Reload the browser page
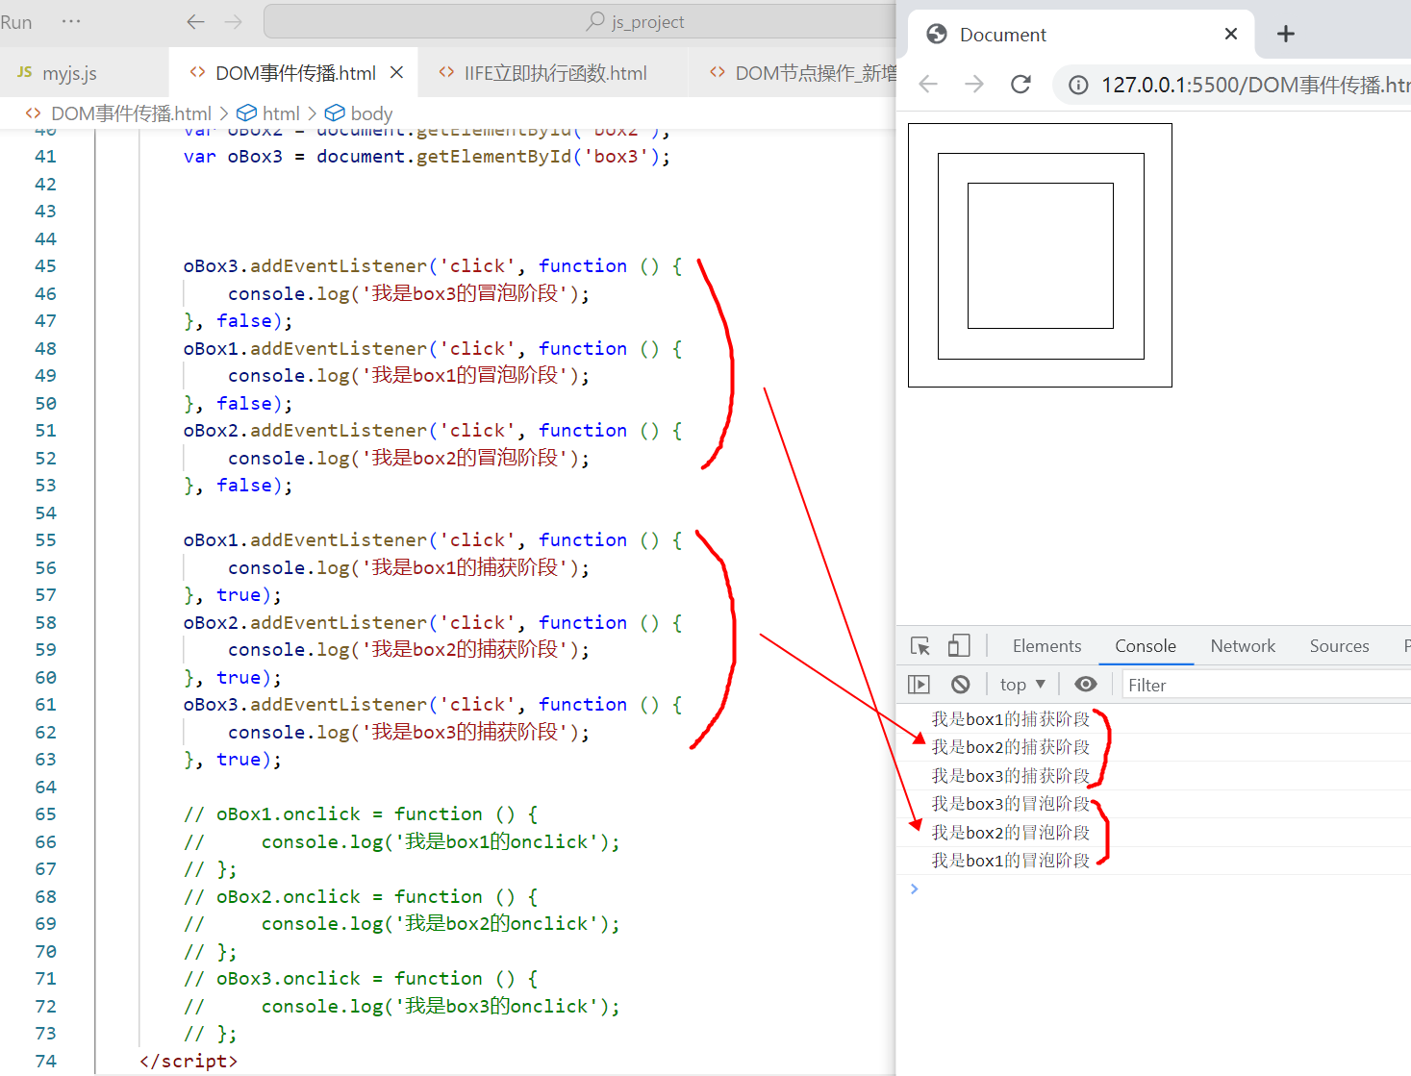The height and width of the screenshot is (1076, 1411). point(1020,85)
